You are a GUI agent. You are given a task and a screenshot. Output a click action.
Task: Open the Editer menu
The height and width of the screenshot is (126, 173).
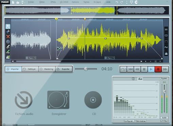point(42,2)
